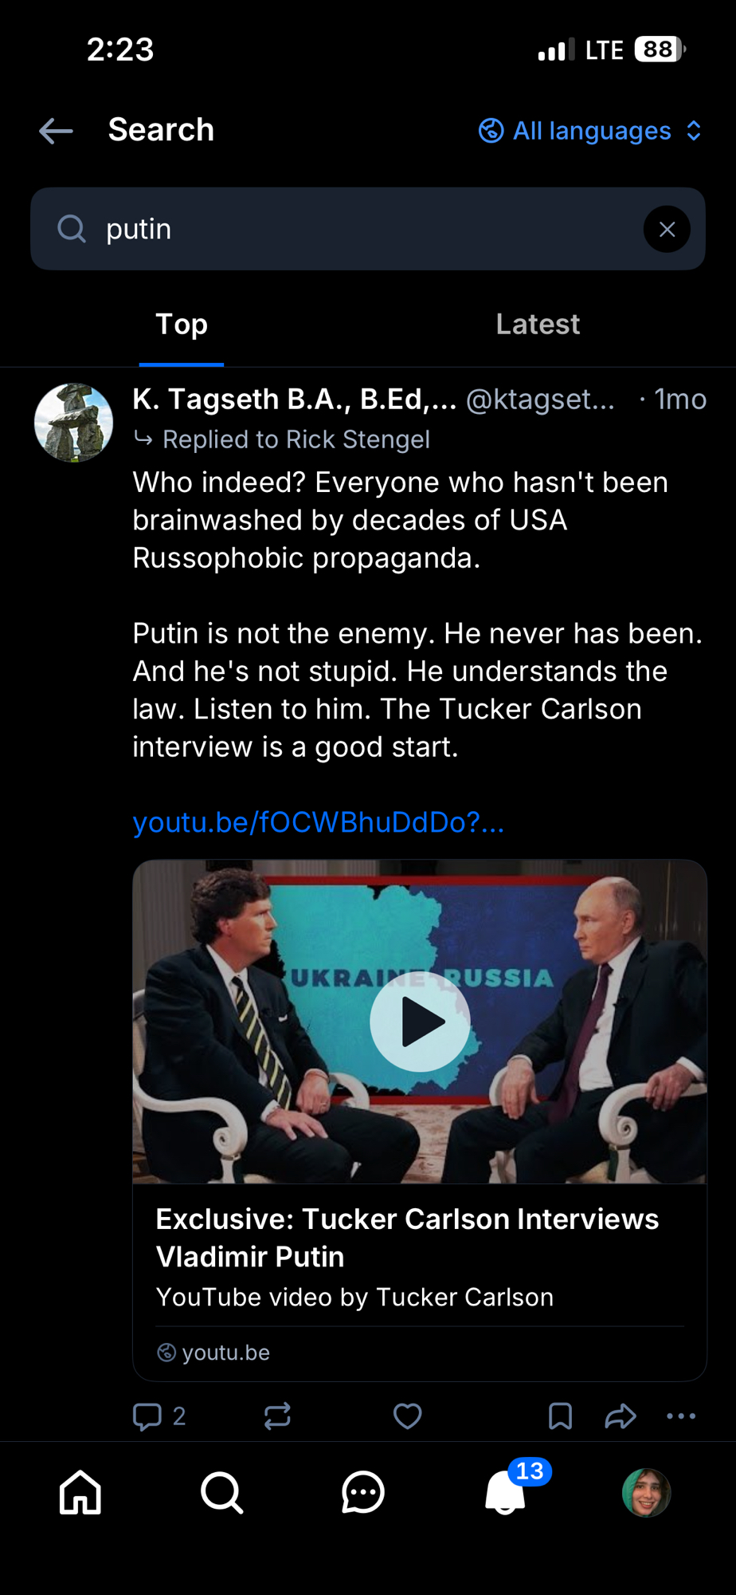Reply to the post via comment icon
Screen dimensions: 736x1595
tap(147, 1416)
